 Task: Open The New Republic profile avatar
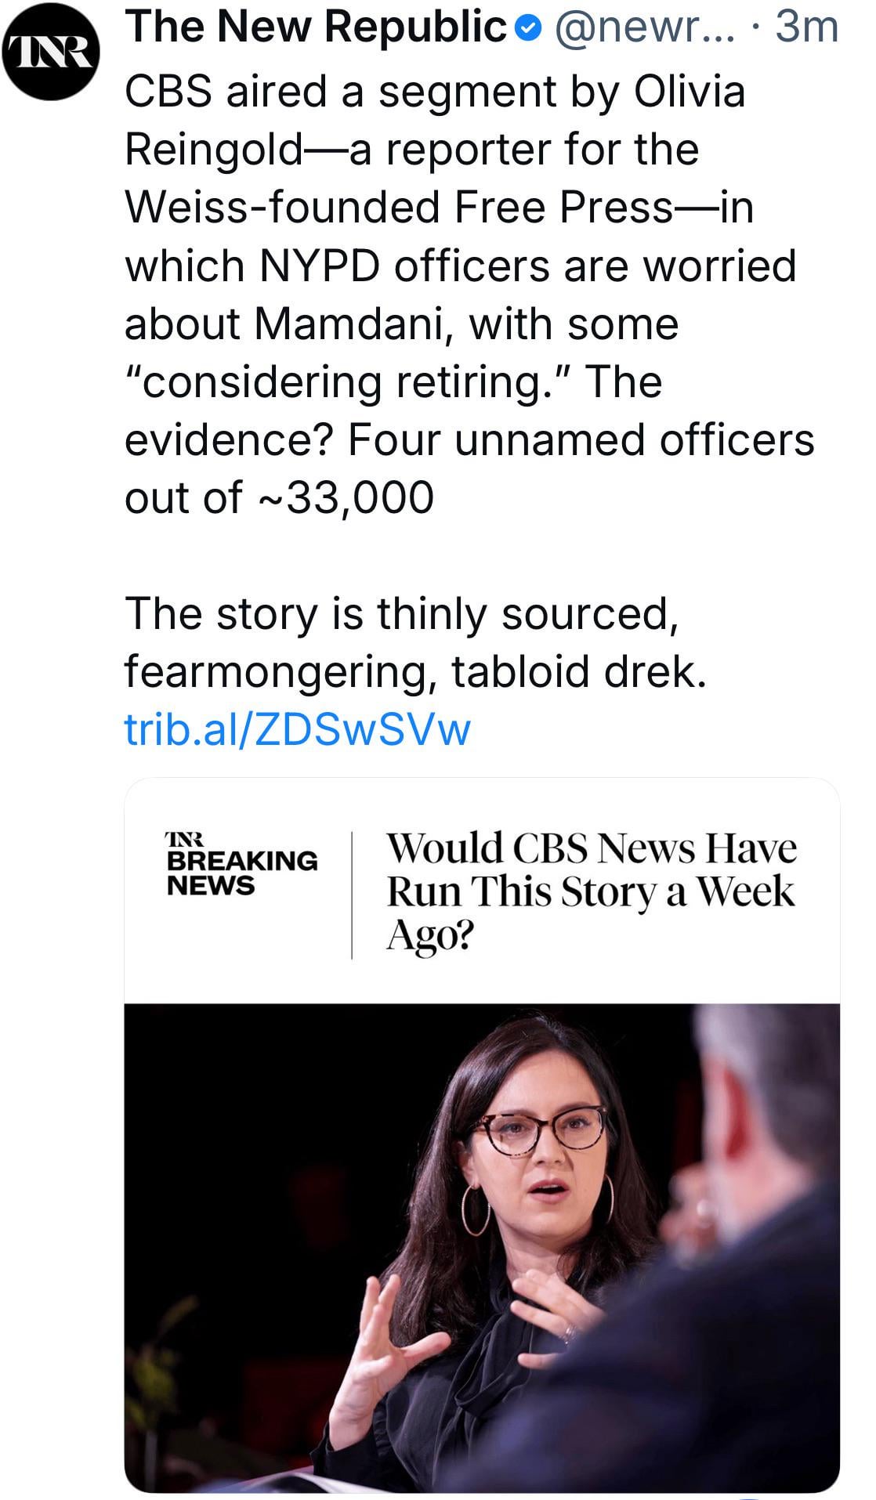(51, 53)
